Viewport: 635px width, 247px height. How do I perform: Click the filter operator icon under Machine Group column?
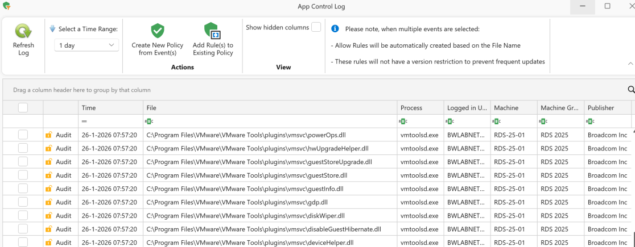click(x=544, y=121)
